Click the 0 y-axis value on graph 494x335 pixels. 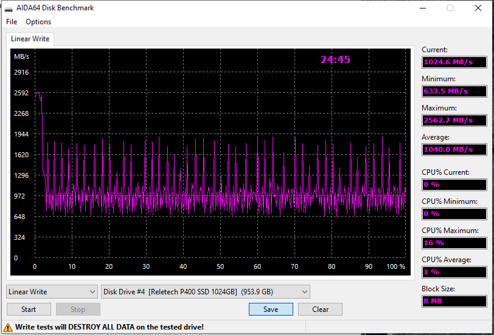point(16,258)
